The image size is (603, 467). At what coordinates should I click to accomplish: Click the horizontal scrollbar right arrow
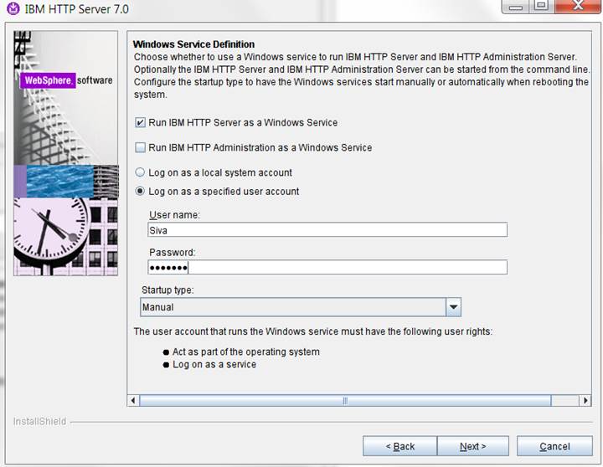point(585,401)
